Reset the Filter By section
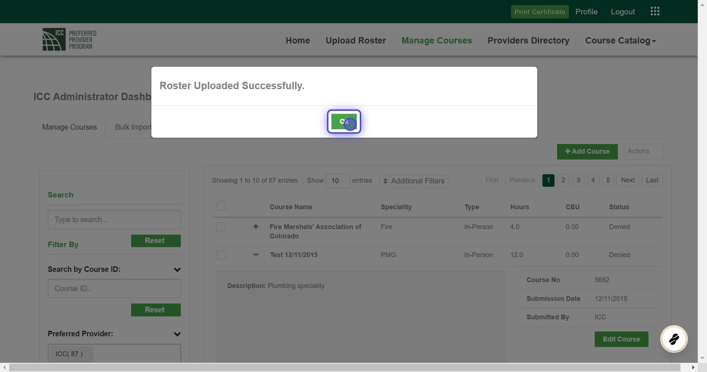The image size is (707, 372). click(x=156, y=241)
